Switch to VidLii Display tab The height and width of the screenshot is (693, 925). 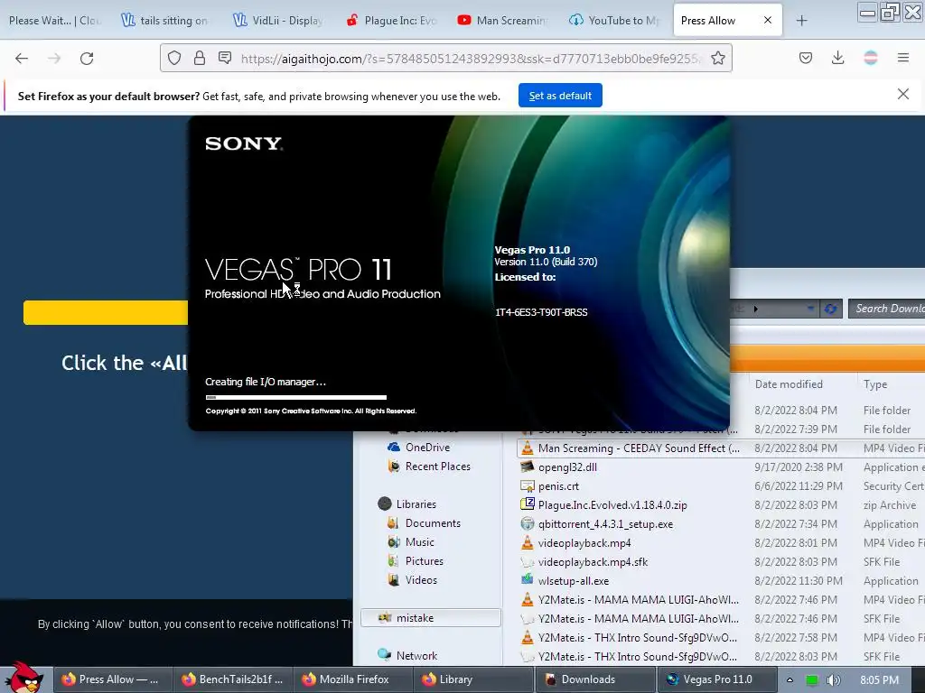[277, 21]
